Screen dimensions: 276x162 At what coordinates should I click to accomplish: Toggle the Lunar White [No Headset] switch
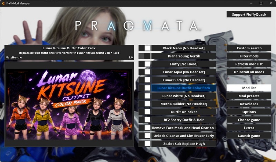tap(145, 96)
